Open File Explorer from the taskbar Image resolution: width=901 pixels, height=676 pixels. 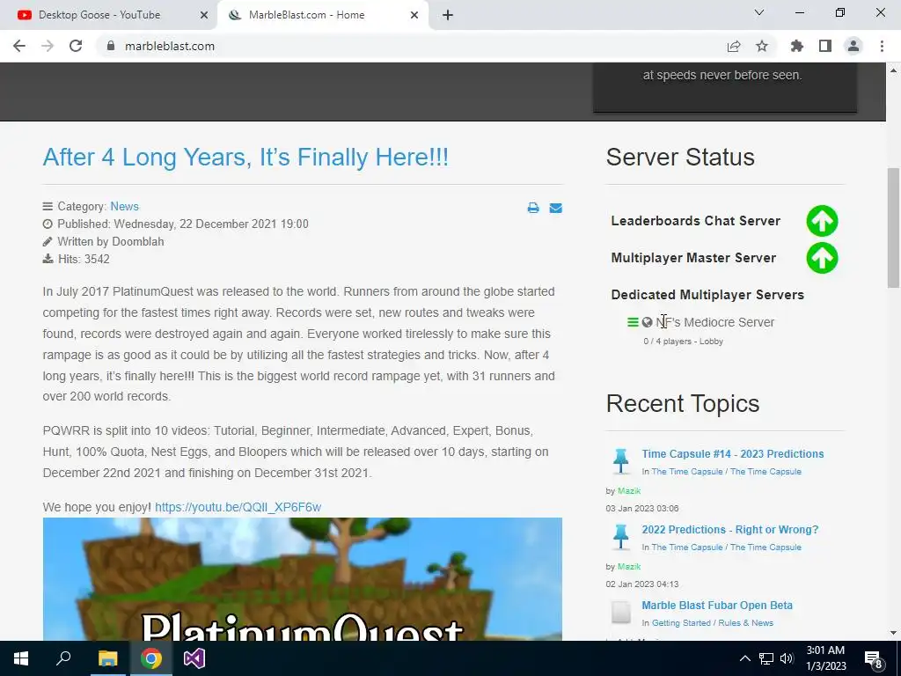click(107, 658)
